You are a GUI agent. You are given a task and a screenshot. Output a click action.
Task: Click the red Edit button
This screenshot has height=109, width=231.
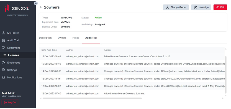[220, 7]
